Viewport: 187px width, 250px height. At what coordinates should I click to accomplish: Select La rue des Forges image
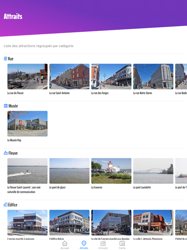(111, 76)
